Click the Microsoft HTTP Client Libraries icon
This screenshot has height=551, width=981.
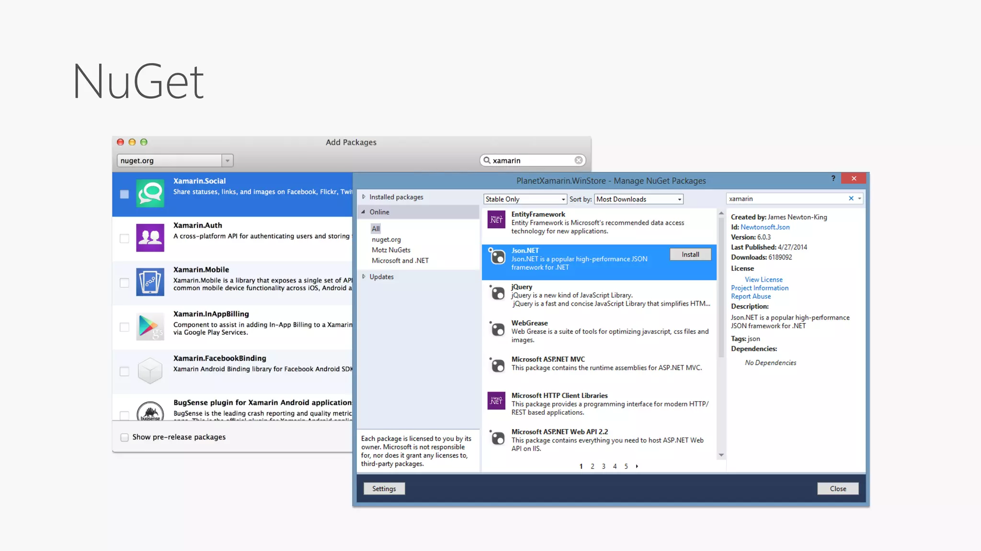(496, 401)
